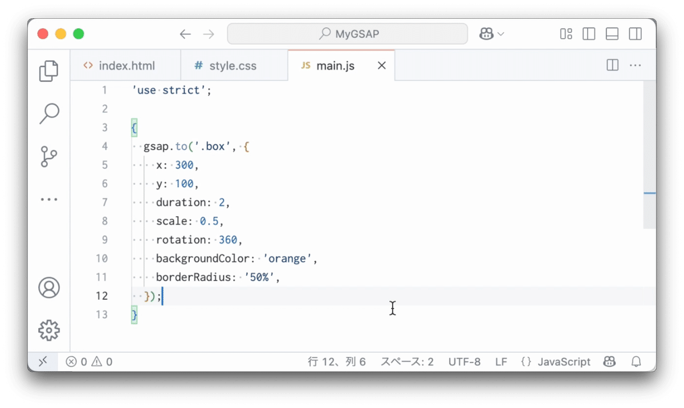Split the editor using the split icon
Screen dimensions: 684x408
pyautogui.click(x=612, y=65)
